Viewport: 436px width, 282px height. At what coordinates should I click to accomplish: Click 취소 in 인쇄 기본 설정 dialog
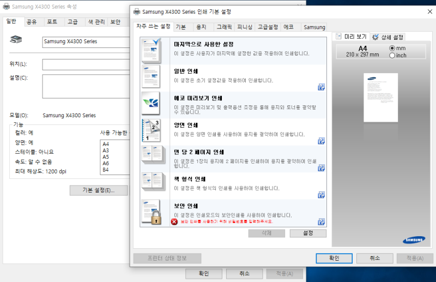375,259
